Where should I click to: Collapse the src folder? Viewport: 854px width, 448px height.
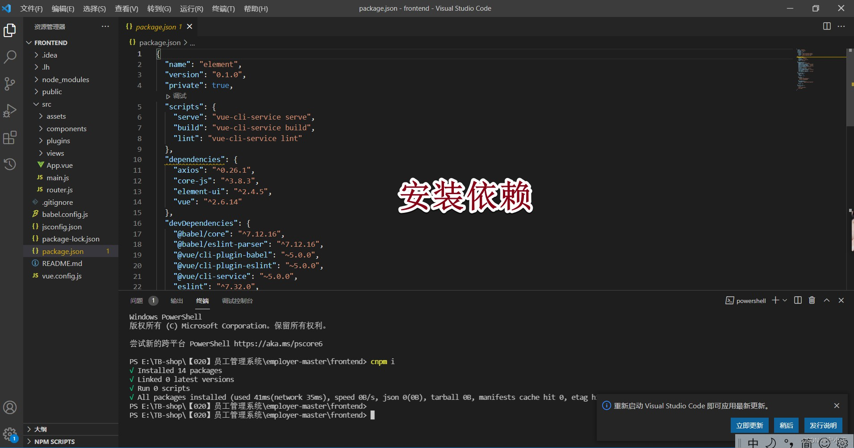[71, 104]
